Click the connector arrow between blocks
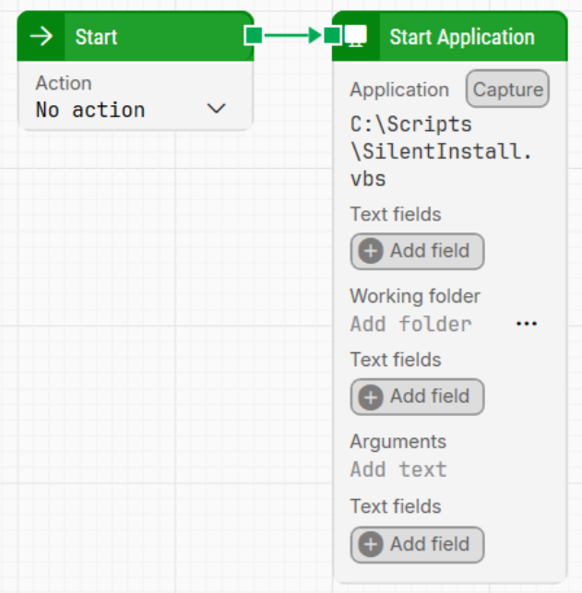582x593 pixels. (293, 36)
